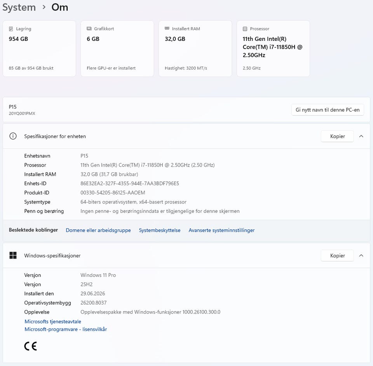Go back to System in the breadcrumb
The width and height of the screenshot is (373, 366).
click(19, 7)
